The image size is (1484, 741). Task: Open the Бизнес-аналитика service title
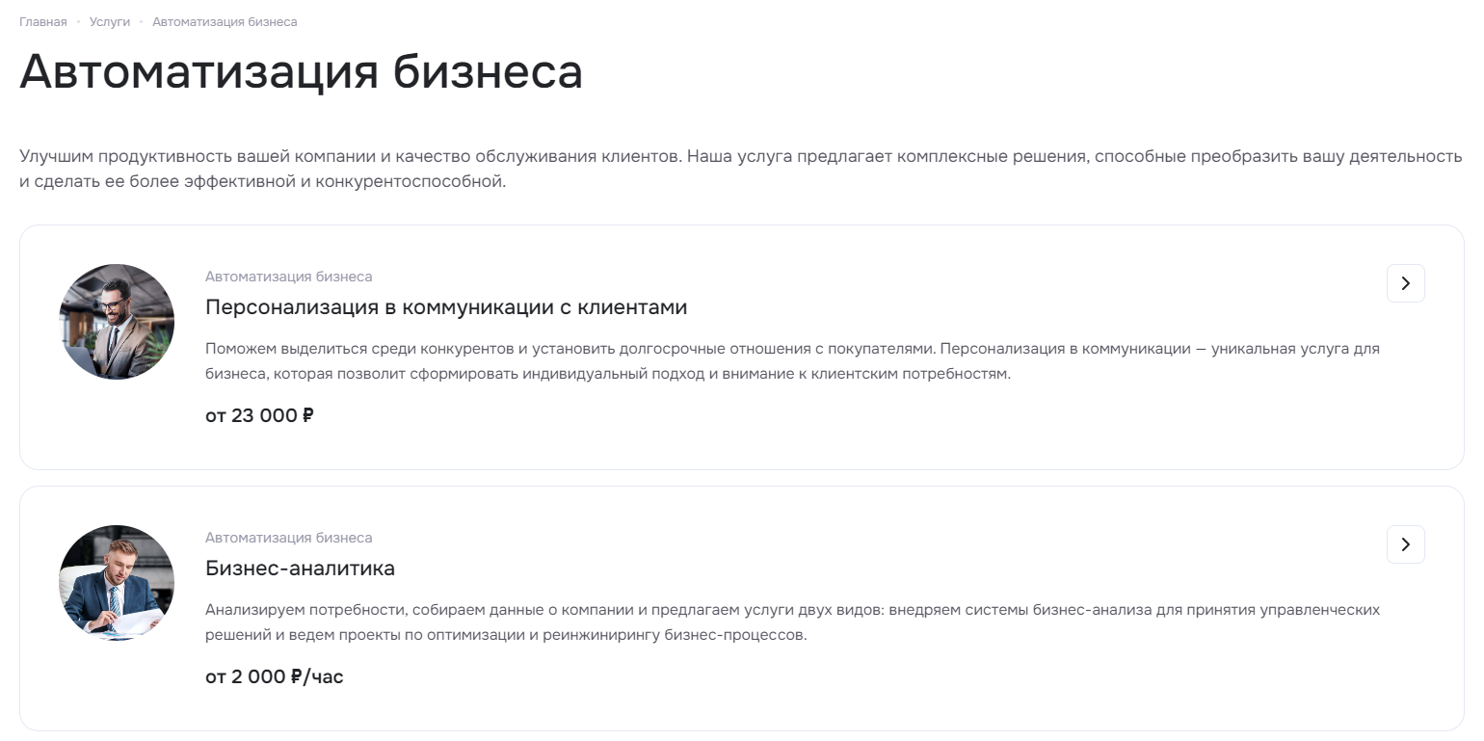tap(300, 569)
